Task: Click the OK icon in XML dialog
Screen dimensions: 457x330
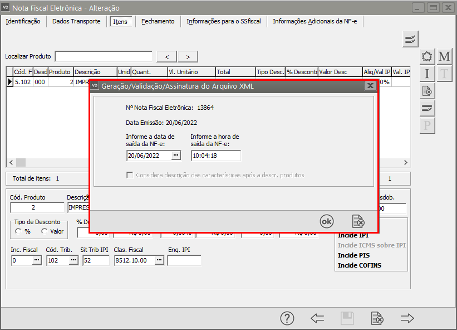Action: (327, 221)
